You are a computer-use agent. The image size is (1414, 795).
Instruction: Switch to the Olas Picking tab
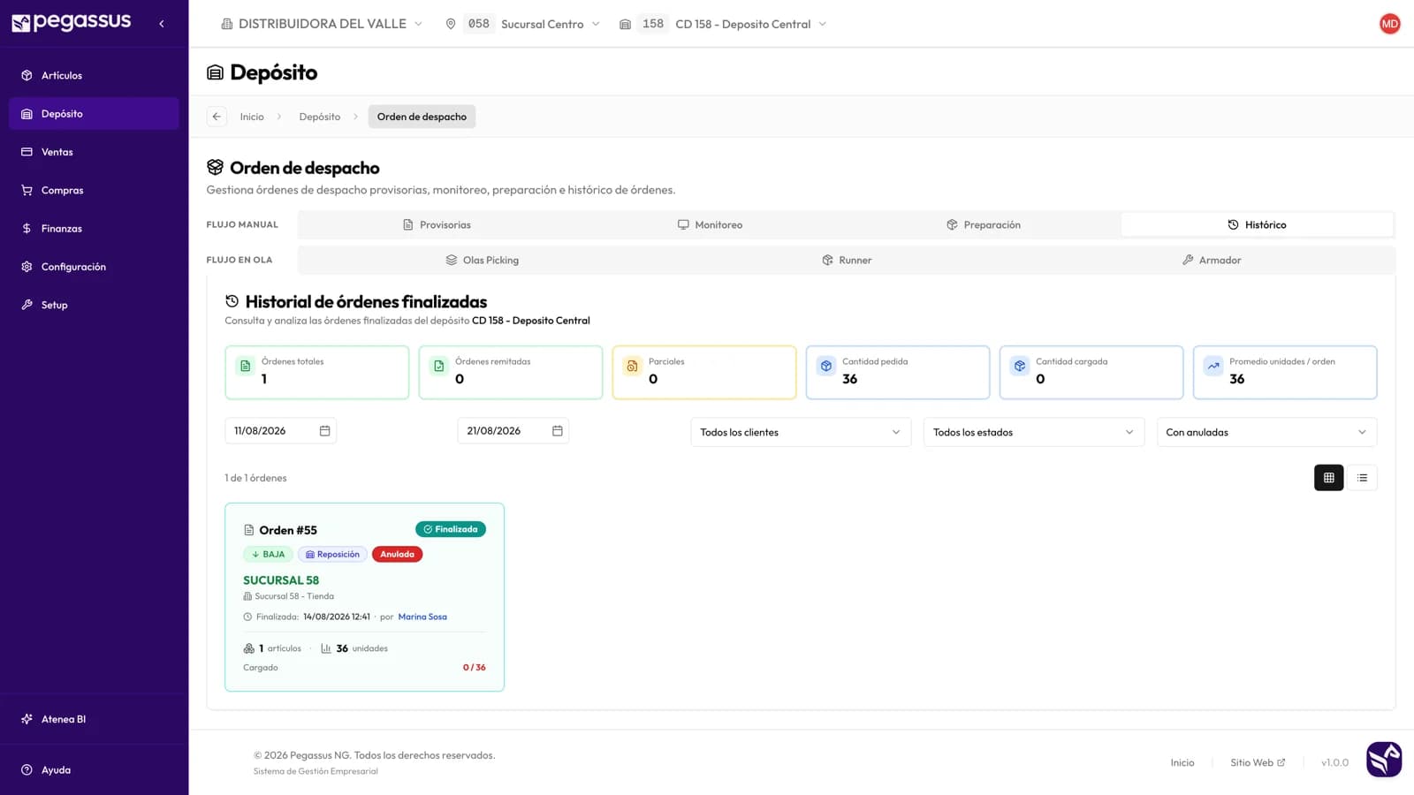(482, 261)
